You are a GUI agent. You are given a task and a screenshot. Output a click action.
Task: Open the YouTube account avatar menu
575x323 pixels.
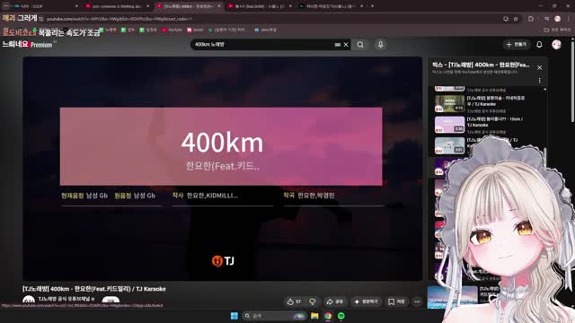(x=556, y=44)
